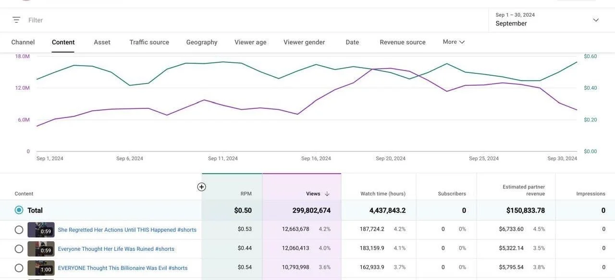Click the 12,060,413 views cell
Viewport: 615px width, 280px height.
(x=295, y=248)
